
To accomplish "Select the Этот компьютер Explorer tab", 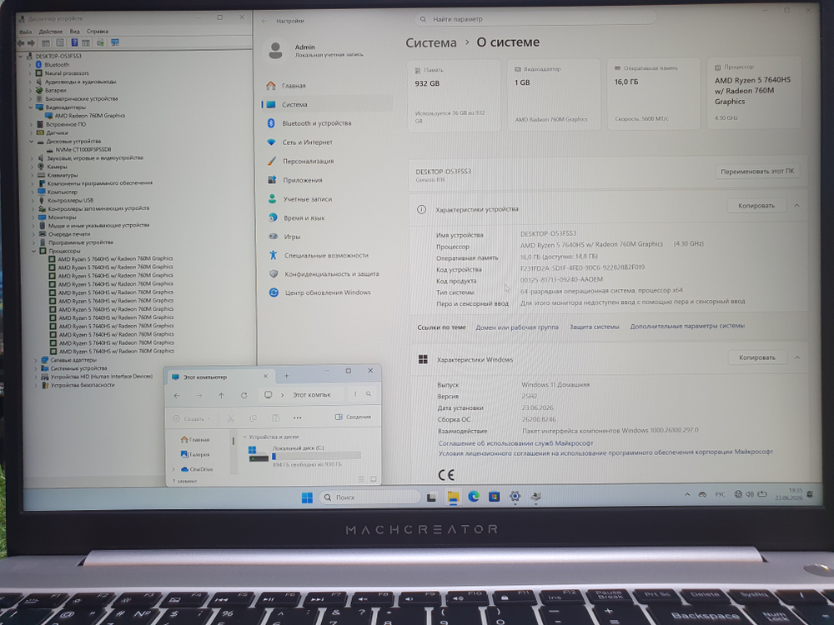I will coord(219,377).
